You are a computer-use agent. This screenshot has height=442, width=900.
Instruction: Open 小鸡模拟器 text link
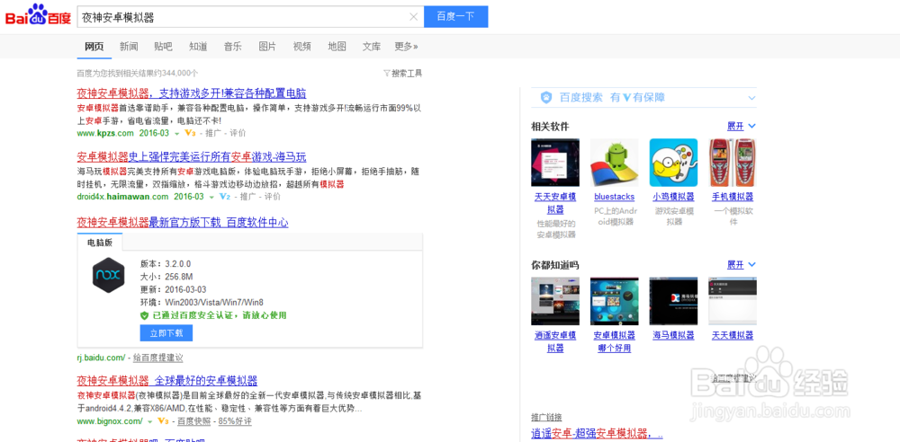click(673, 197)
